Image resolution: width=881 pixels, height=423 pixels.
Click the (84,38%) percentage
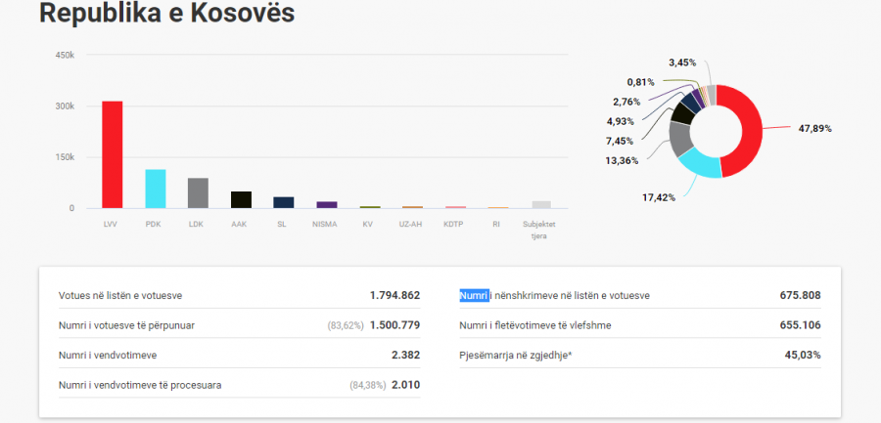coord(367,386)
